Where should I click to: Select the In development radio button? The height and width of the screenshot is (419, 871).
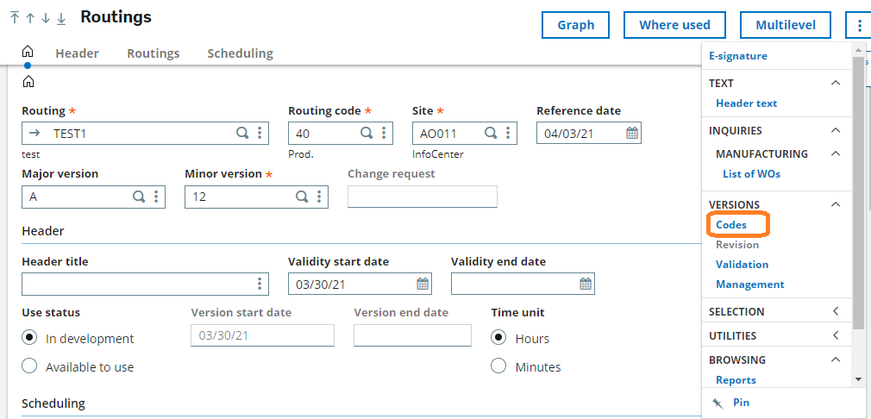pyautogui.click(x=29, y=338)
